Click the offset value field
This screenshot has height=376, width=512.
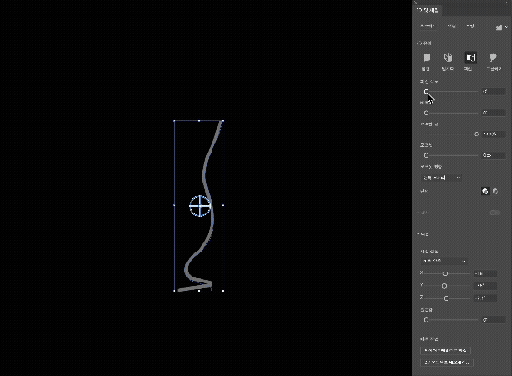tap(493, 155)
